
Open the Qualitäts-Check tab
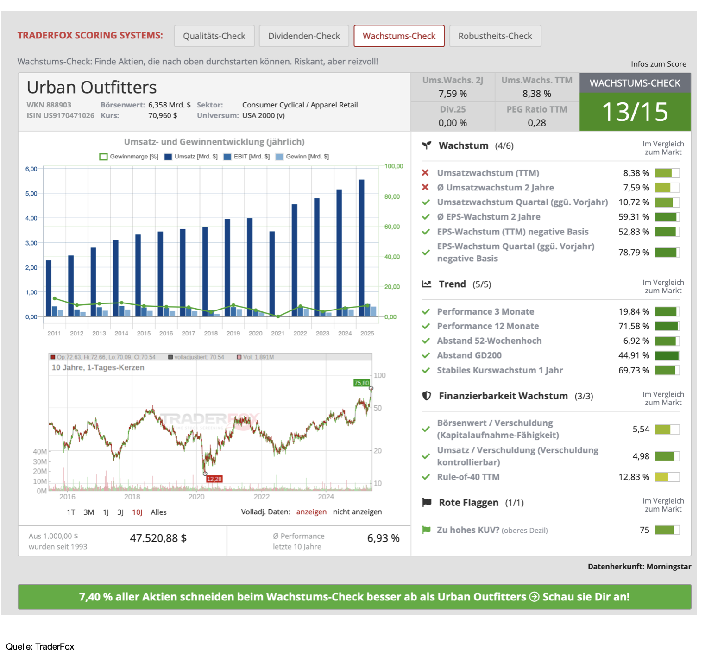(x=214, y=36)
